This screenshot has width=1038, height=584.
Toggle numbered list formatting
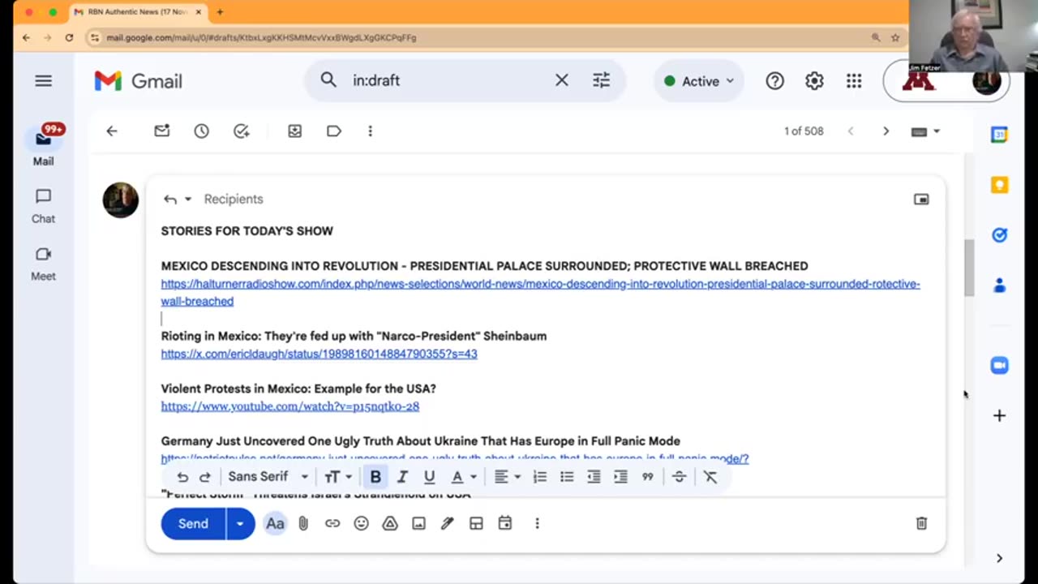(x=539, y=477)
